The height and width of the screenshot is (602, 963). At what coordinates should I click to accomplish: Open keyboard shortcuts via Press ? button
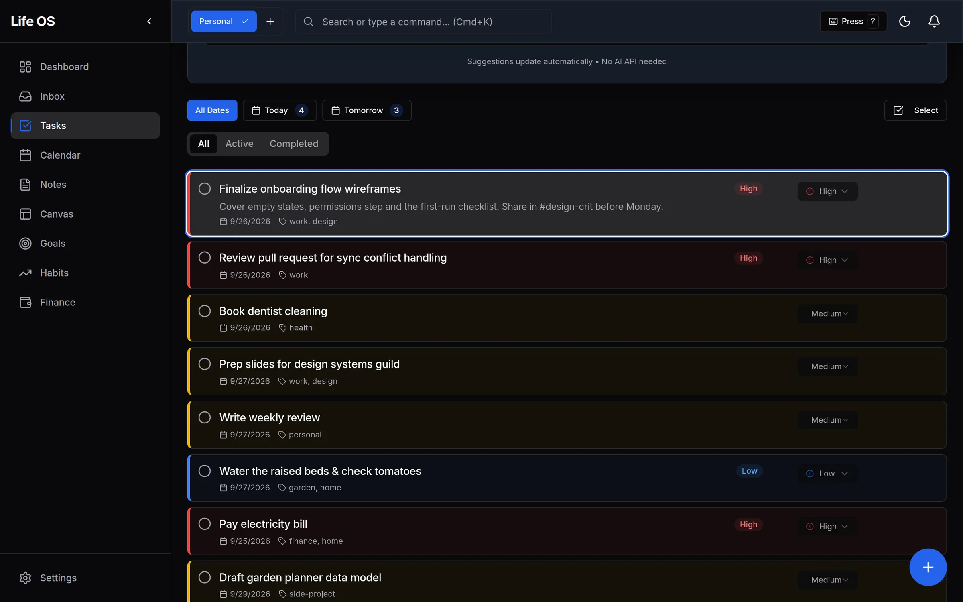pyautogui.click(x=853, y=21)
